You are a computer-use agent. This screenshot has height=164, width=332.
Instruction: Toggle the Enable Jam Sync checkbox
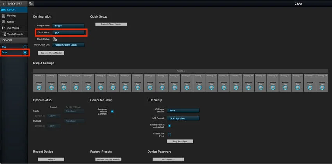[170, 135]
